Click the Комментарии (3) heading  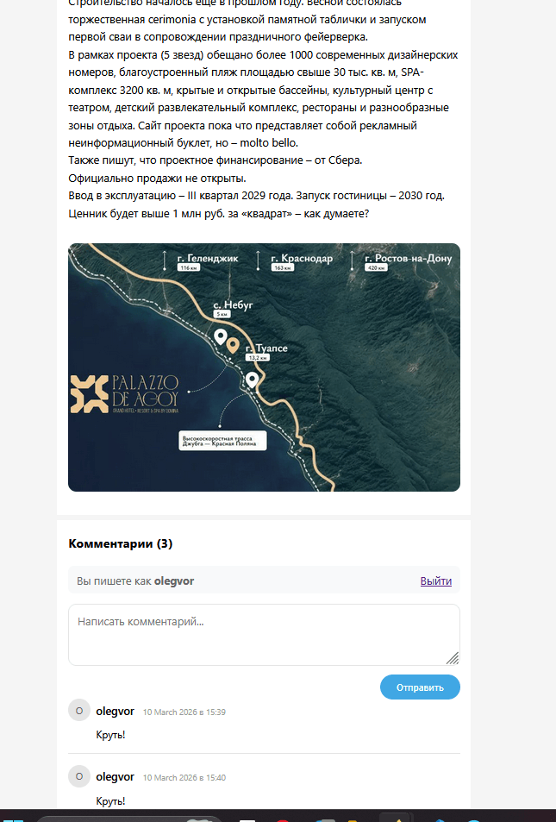(x=121, y=544)
